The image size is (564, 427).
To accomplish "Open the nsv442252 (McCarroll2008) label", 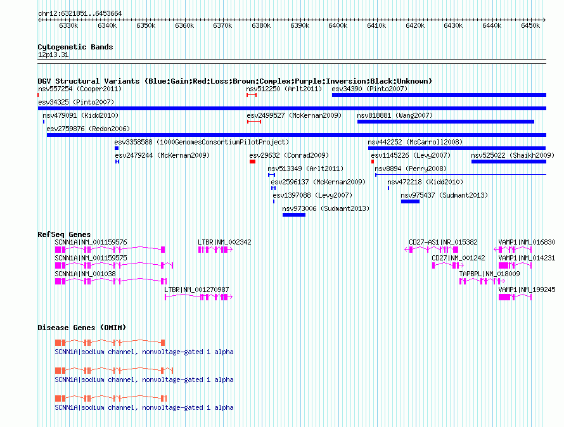I will (415, 142).
